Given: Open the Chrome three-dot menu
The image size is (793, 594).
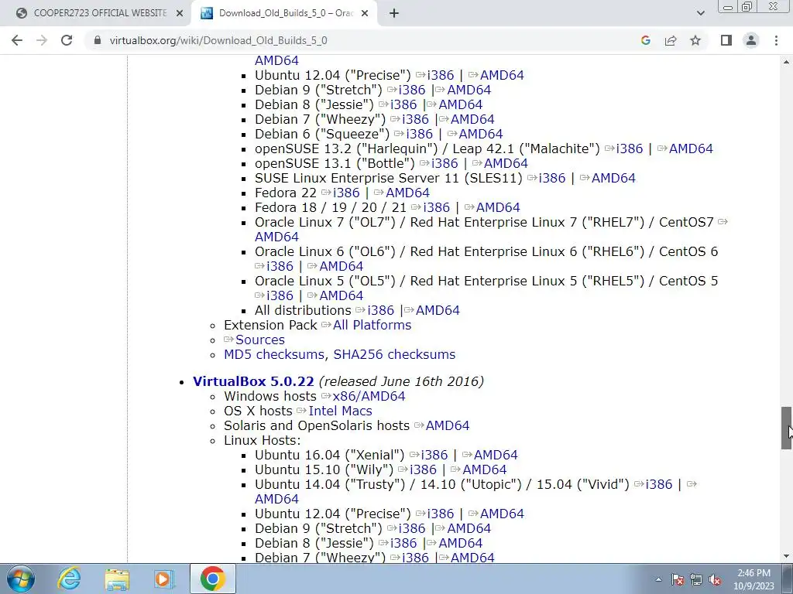Looking at the screenshot, I should [x=776, y=40].
